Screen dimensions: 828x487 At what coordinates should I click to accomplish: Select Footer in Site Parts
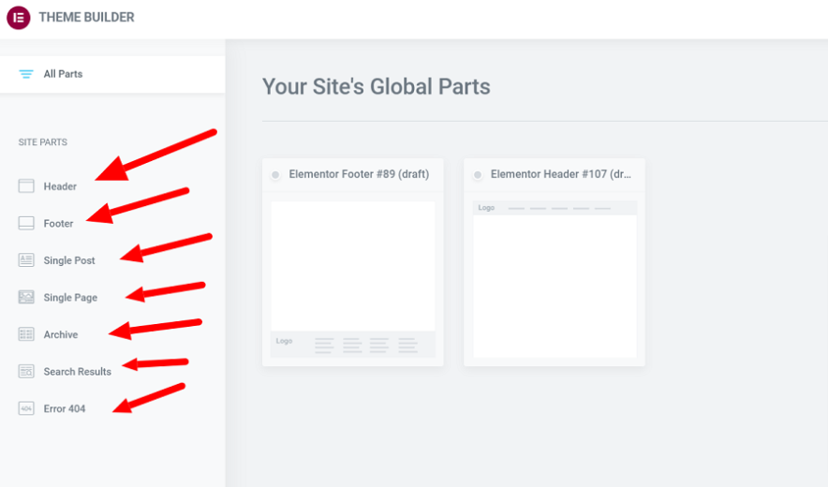[x=58, y=224]
